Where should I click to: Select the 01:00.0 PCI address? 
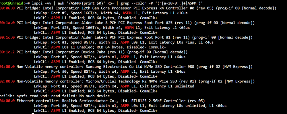pyautogui.click(x=7, y=67)
